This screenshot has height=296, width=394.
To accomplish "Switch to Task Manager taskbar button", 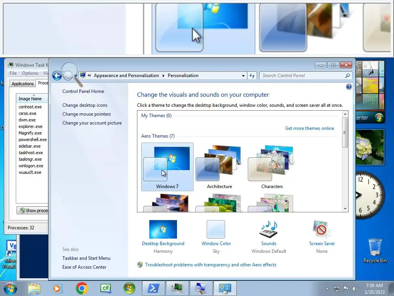I will pos(177,288).
